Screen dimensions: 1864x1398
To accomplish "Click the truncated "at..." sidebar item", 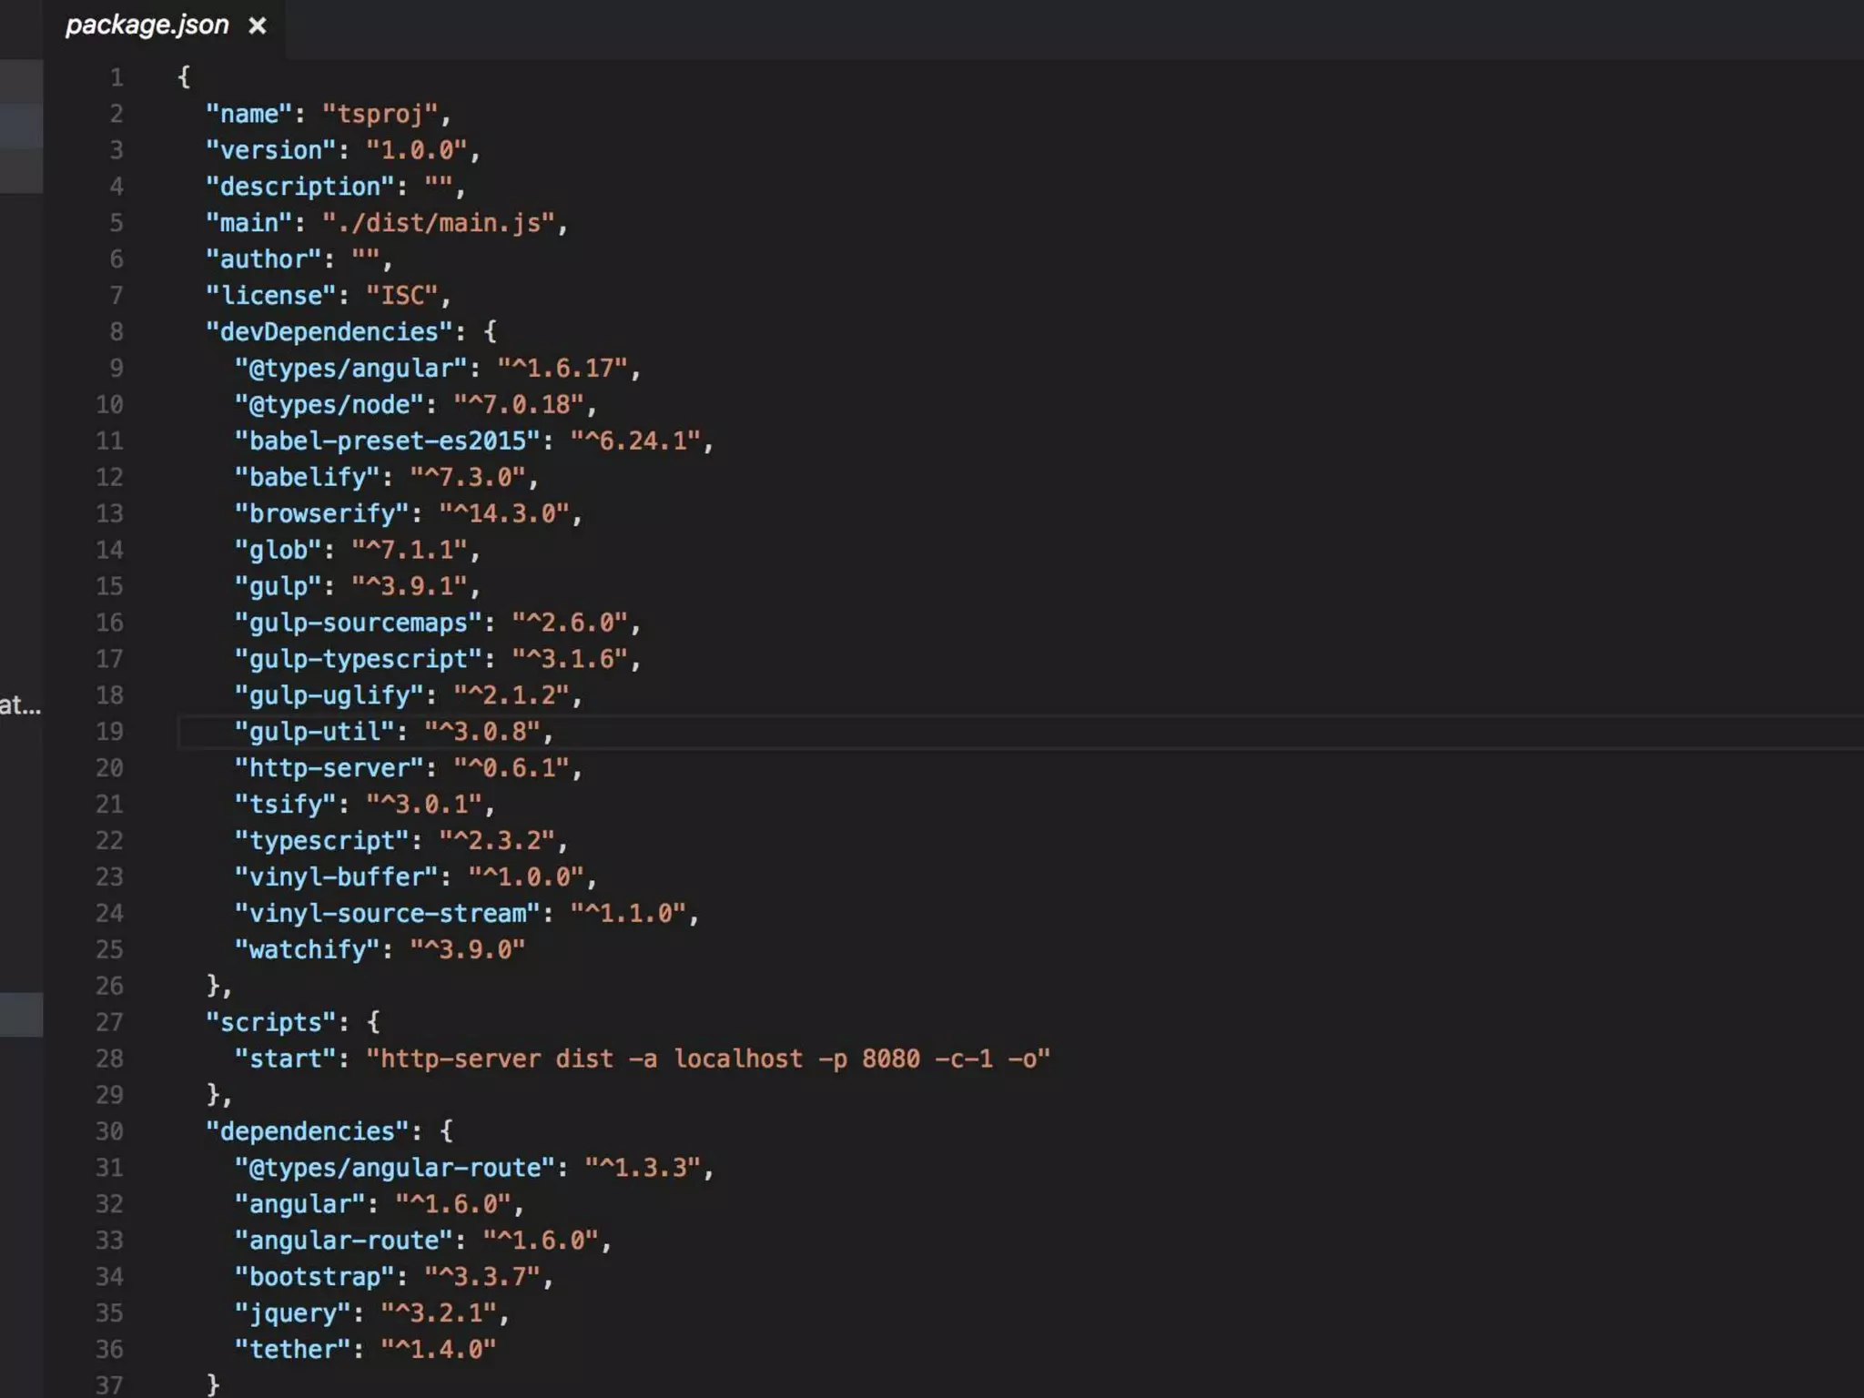I will tap(20, 705).
